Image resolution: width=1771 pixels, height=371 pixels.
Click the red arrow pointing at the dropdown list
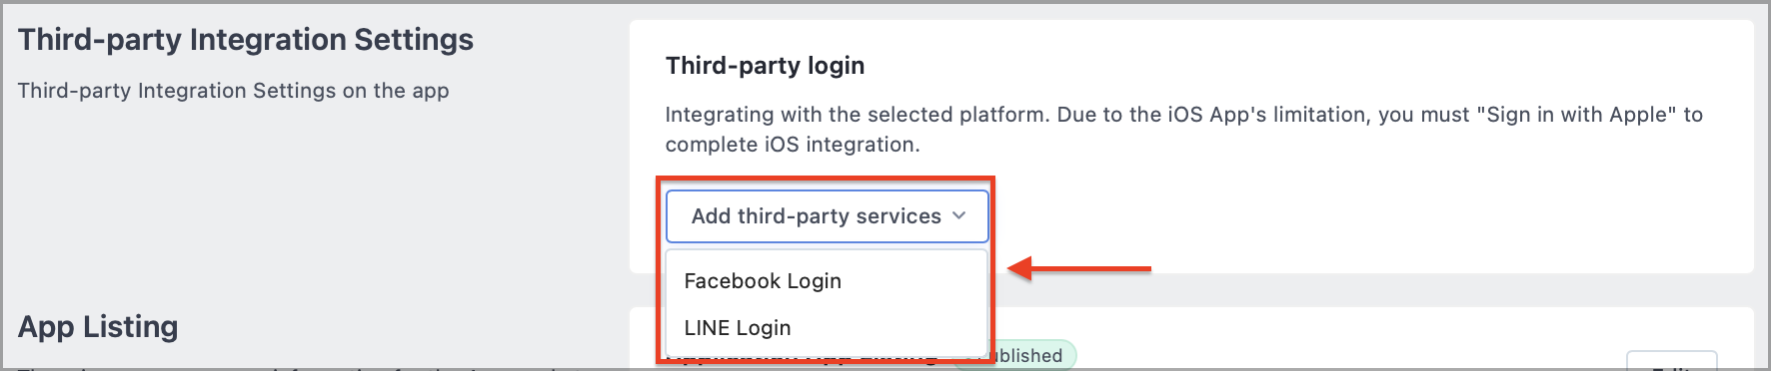click(1079, 268)
